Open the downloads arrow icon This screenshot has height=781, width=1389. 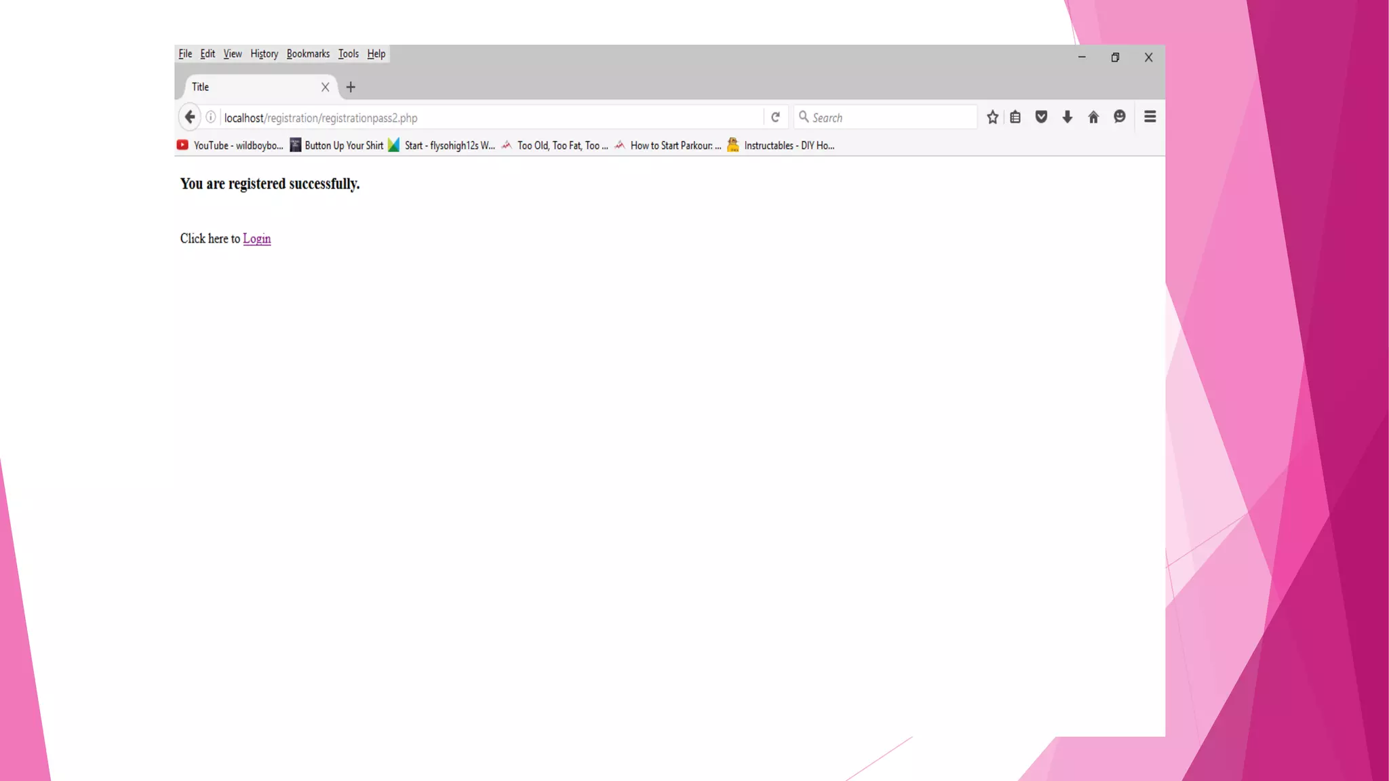[1067, 117]
